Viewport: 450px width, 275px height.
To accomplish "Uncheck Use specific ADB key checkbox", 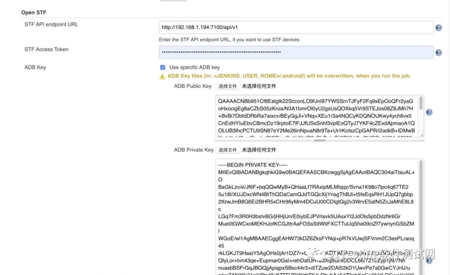I will point(162,67).
